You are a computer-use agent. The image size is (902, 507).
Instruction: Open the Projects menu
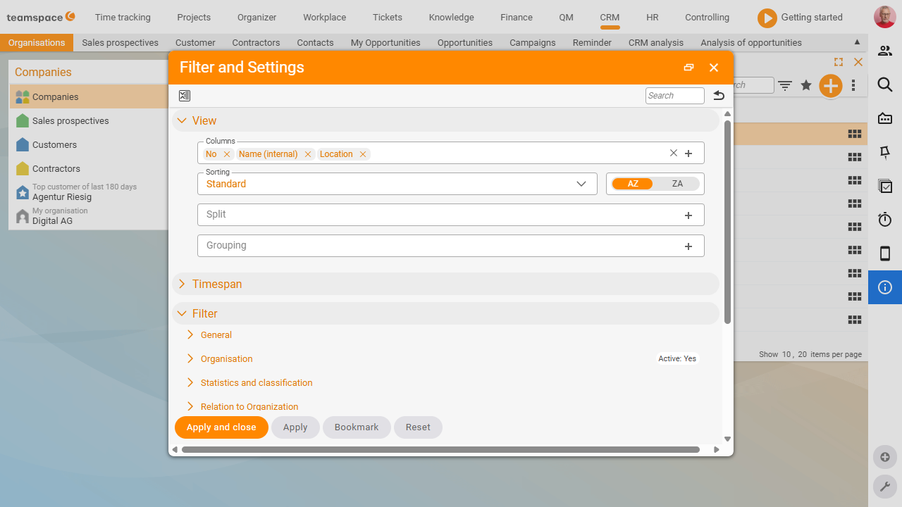click(x=194, y=17)
